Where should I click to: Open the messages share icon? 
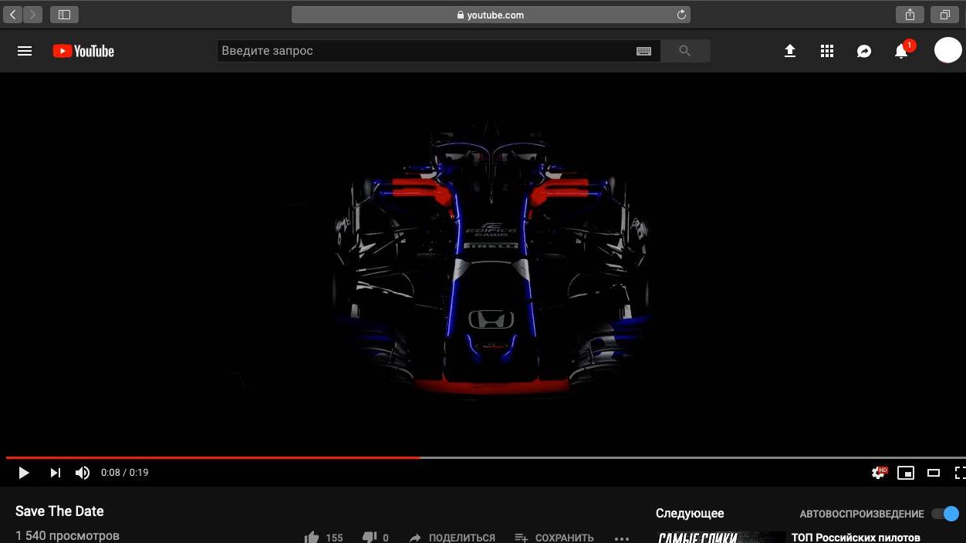pos(863,51)
